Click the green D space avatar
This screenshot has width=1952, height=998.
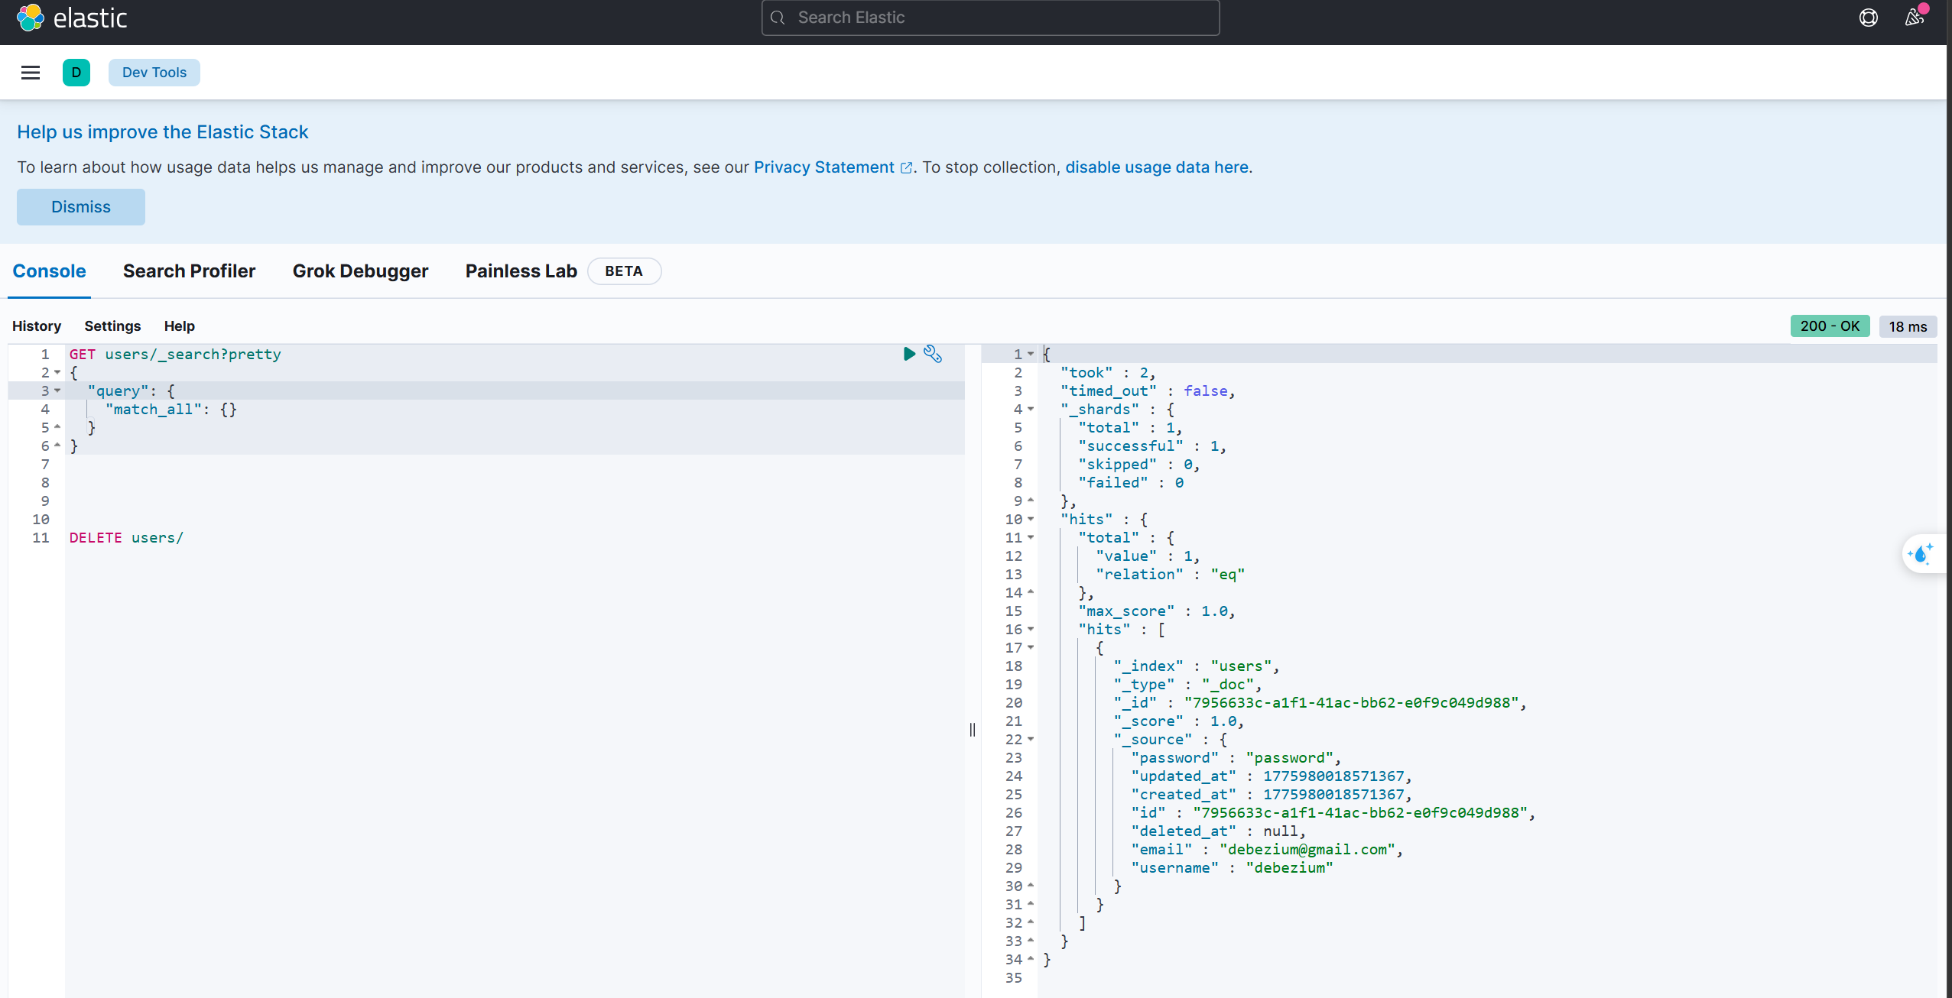pos(76,73)
